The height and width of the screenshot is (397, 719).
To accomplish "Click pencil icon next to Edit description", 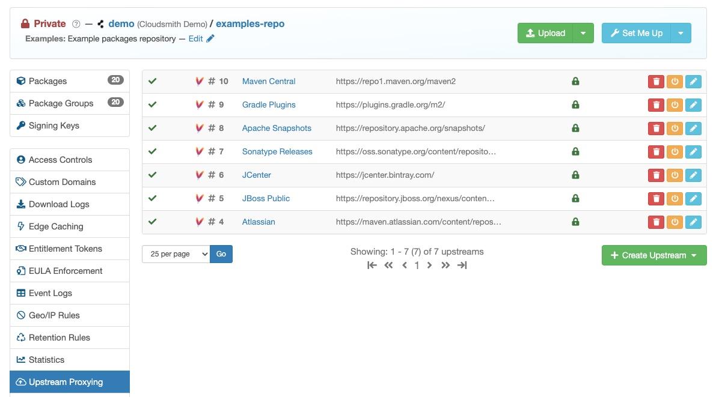I will point(210,38).
